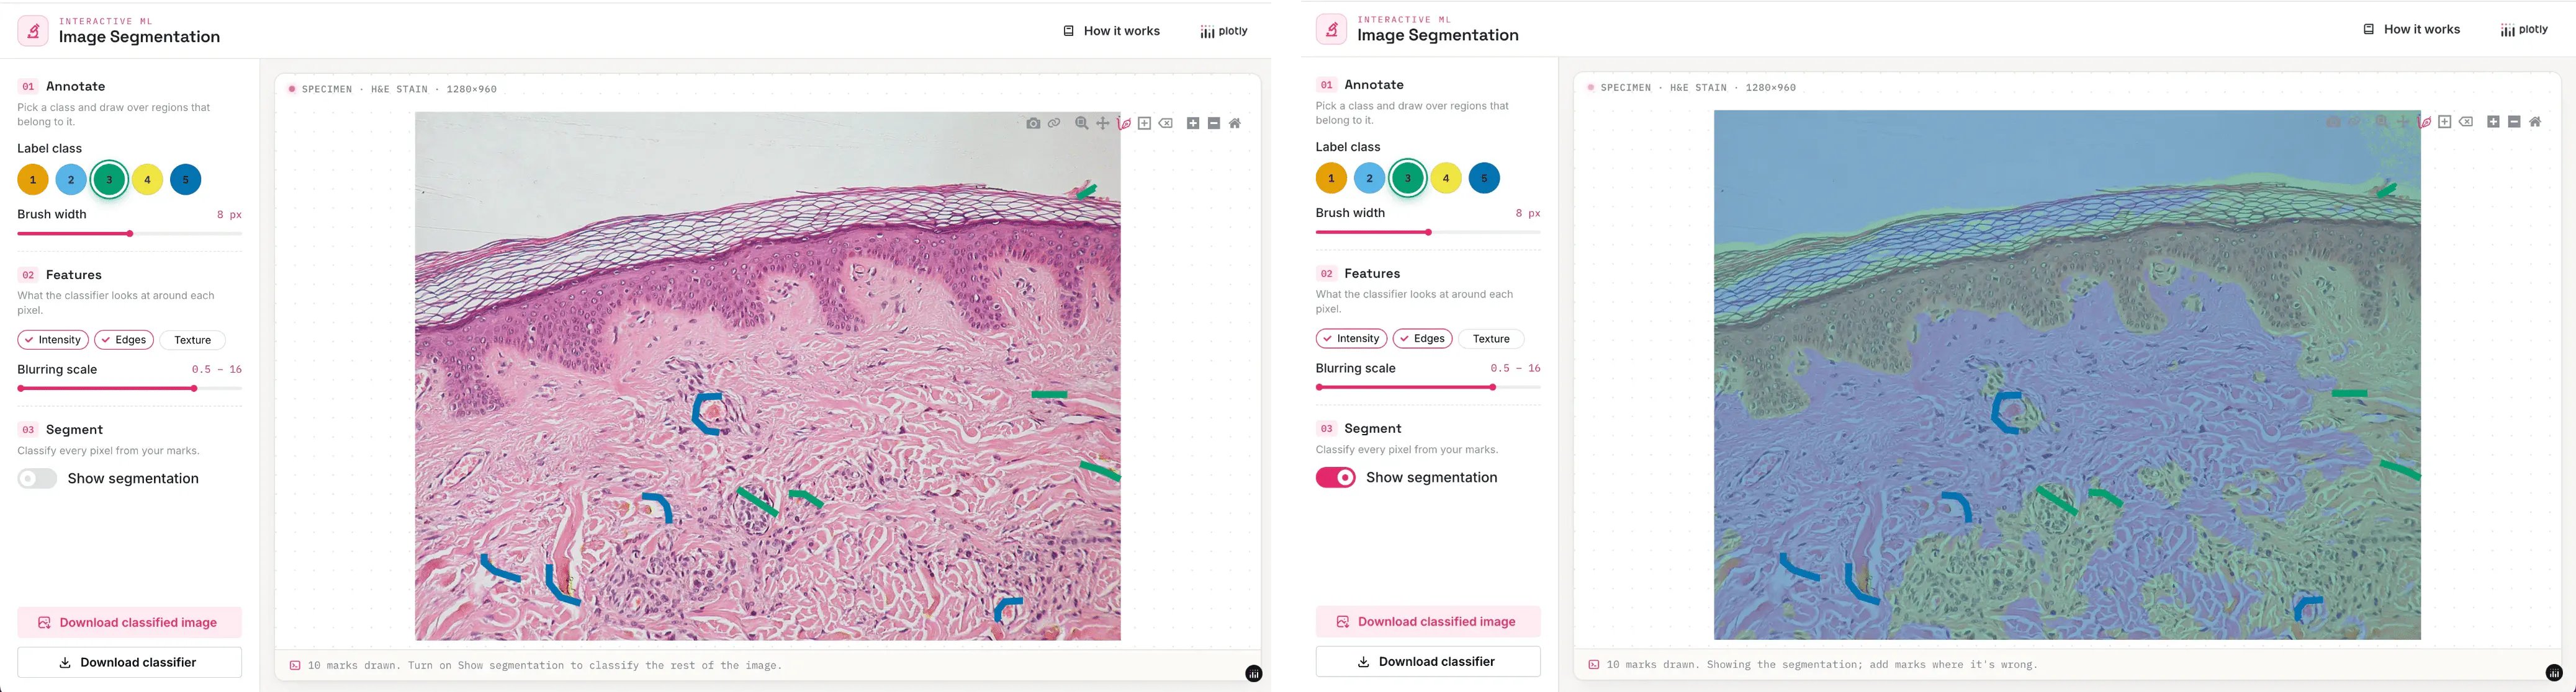The image size is (2576, 692).
Task: Pick light blue class 2, segmentation-off view
Action: point(71,180)
